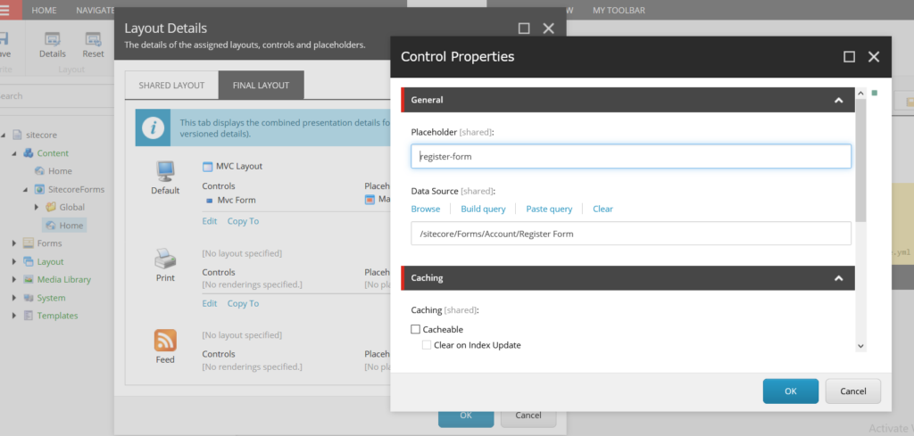
Task: Open the MY TOOLBAR ribbon tab
Action: pyautogui.click(x=619, y=11)
